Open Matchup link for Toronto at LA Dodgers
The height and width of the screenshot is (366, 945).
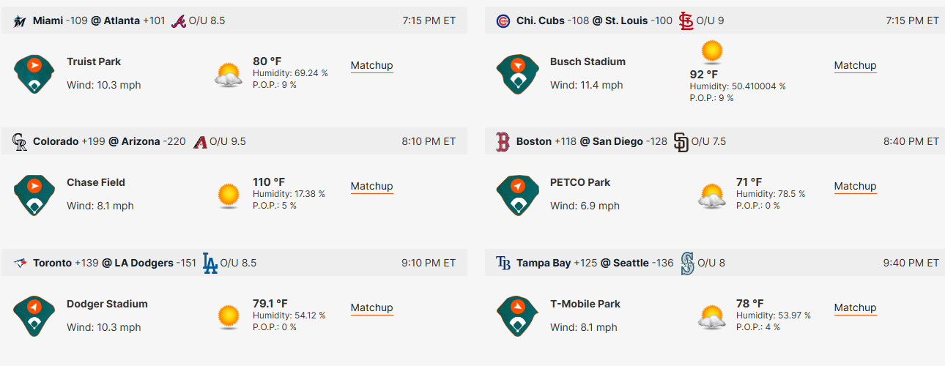click(372, 308)
